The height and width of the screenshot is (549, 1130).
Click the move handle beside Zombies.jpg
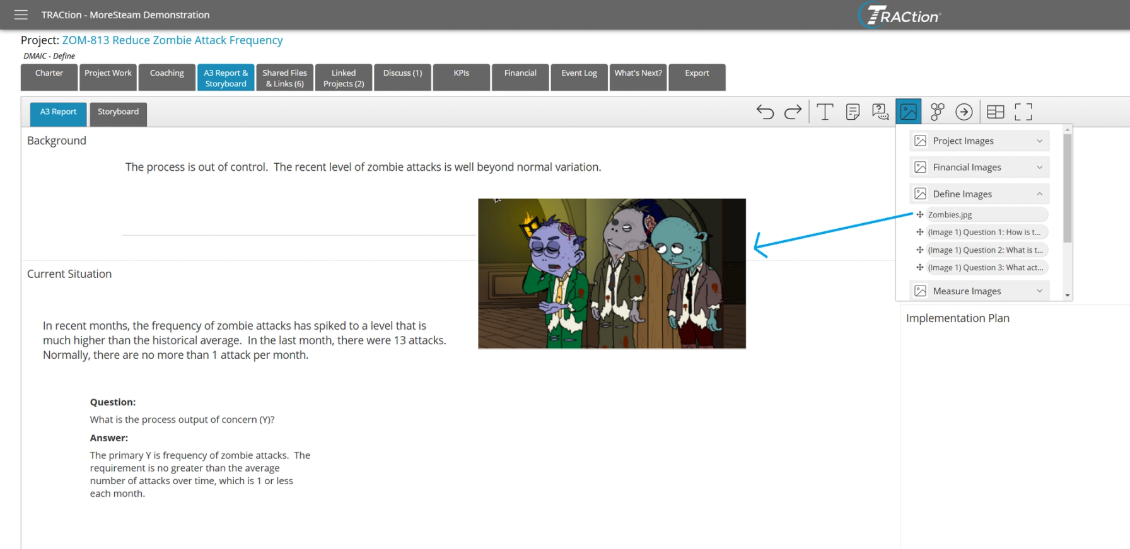coord(920,214)
